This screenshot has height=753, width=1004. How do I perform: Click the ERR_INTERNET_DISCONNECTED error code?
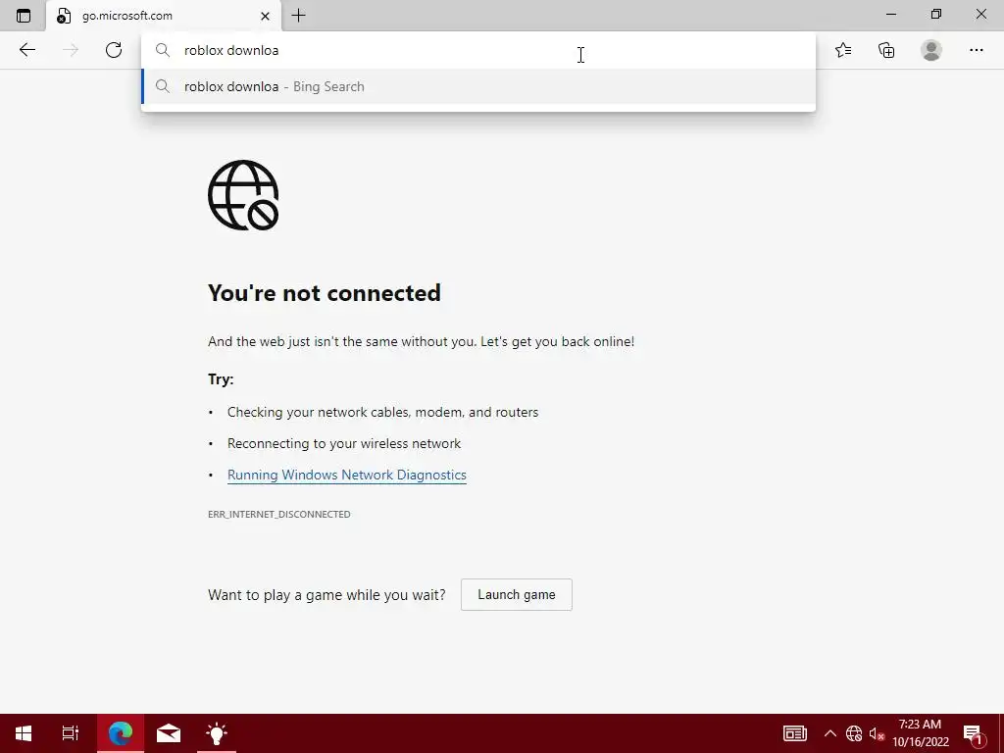pyautogui.click(x=279, y=514)
